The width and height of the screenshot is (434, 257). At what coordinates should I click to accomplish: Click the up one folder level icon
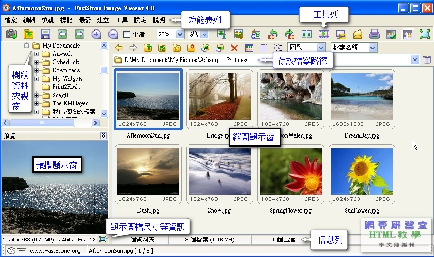pyautogui.click(x=148, y=48)
